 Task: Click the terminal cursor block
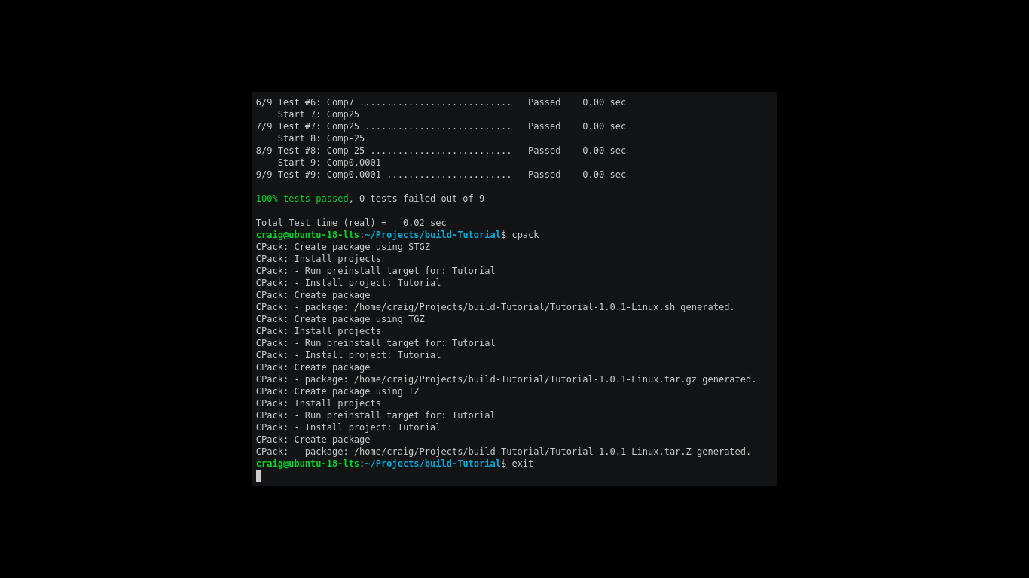258,476
